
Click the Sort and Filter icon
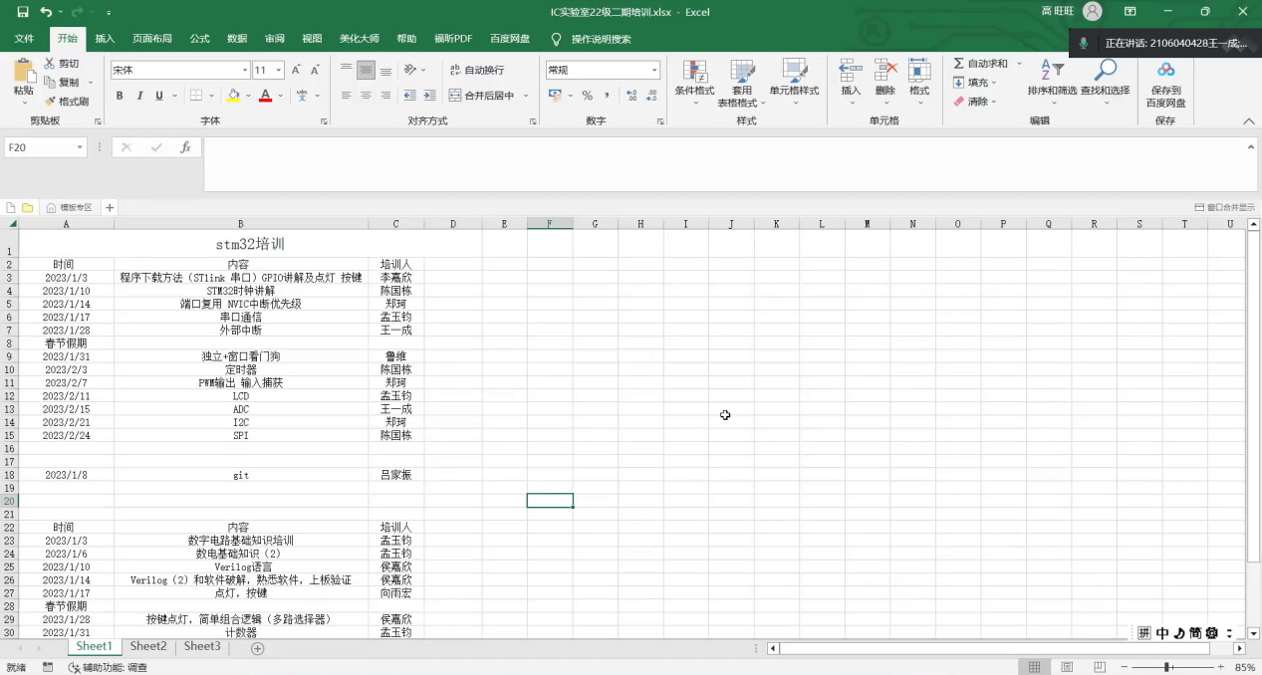pyautogui.click(x=1052, y=70)
